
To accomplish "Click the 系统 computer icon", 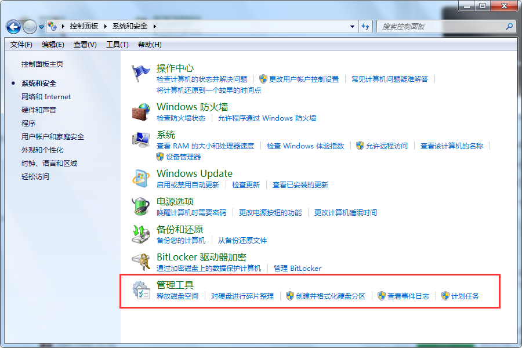I will tap(141, 140).
